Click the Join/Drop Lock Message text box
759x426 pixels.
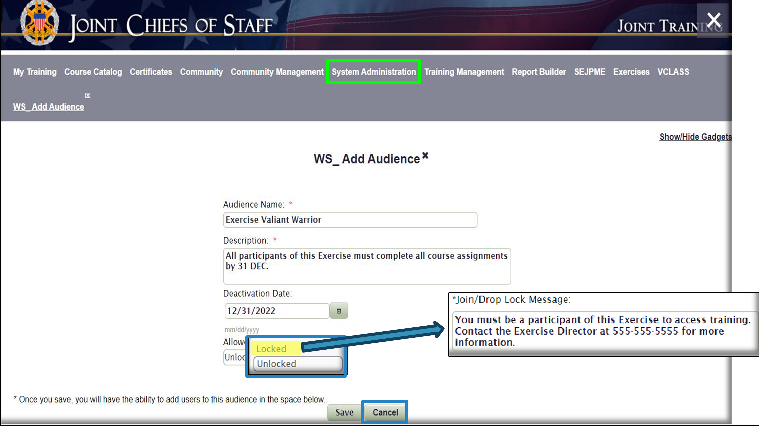605,331
